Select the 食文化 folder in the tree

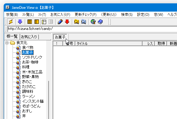[x=22, y=43]
